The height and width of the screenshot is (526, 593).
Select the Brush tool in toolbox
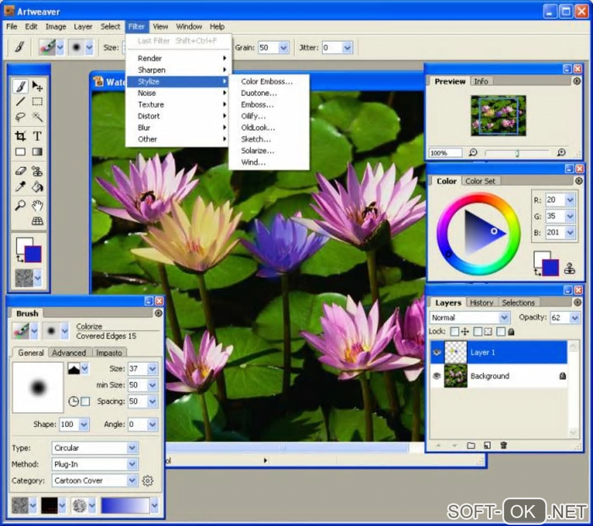click(20, 87)
